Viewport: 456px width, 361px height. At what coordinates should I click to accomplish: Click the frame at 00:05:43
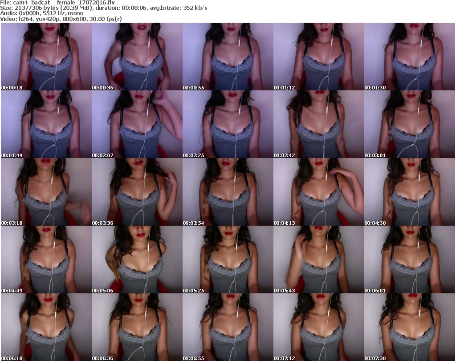pos(319,260)
